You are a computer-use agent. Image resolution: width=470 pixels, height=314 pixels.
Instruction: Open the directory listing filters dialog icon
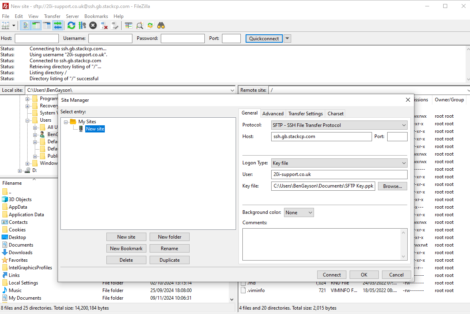tap(128, 26)
